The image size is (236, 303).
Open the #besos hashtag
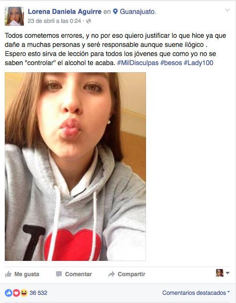coord(171,63)
